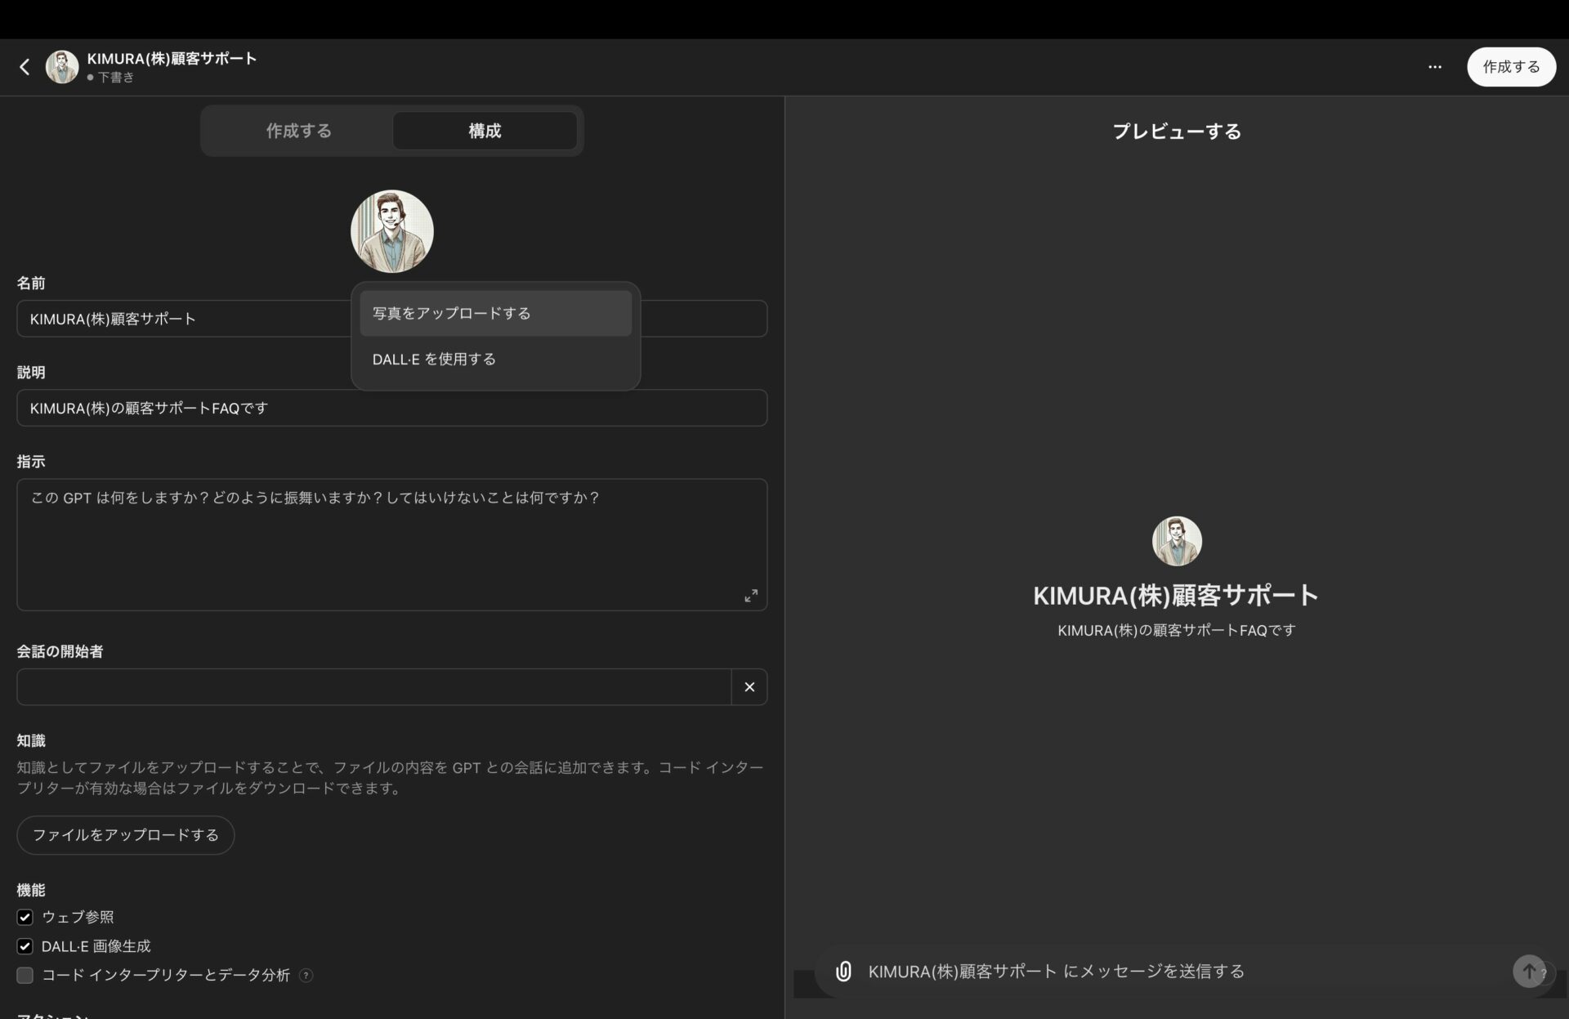
Task: Click the 知識 section label
Action: point(31,740)
